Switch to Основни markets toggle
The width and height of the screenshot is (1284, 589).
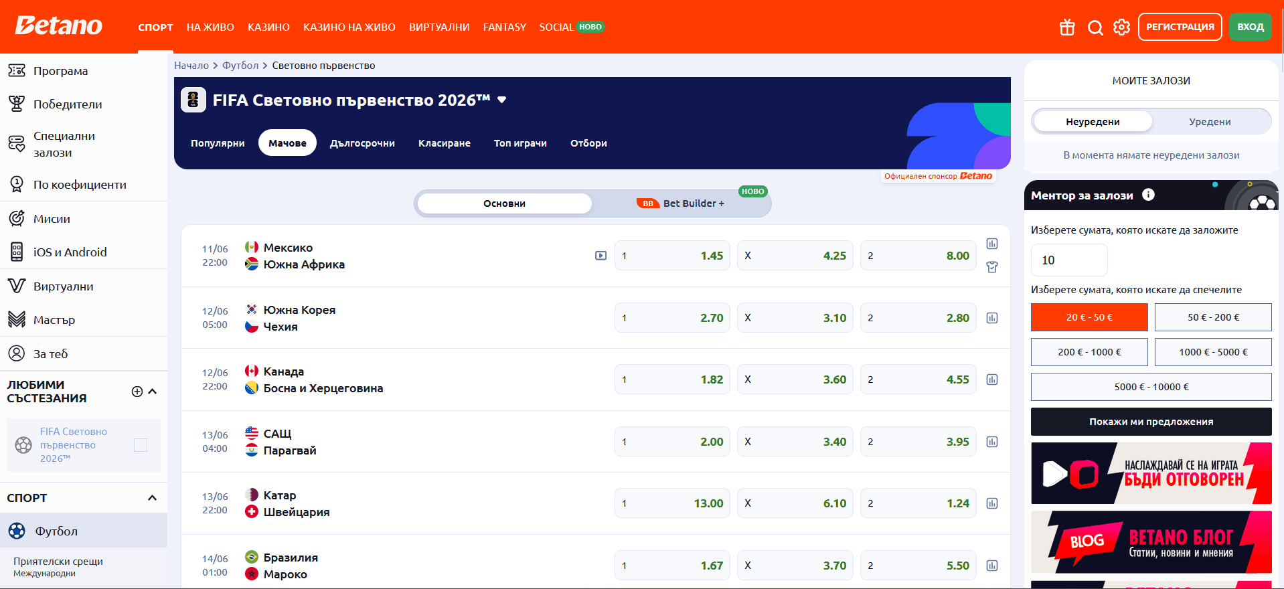coord(505,203)
